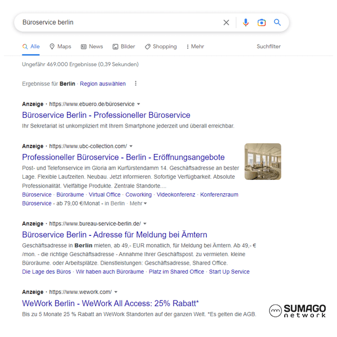Open the Videokonferenz sitelink

(x=176, y=194)
